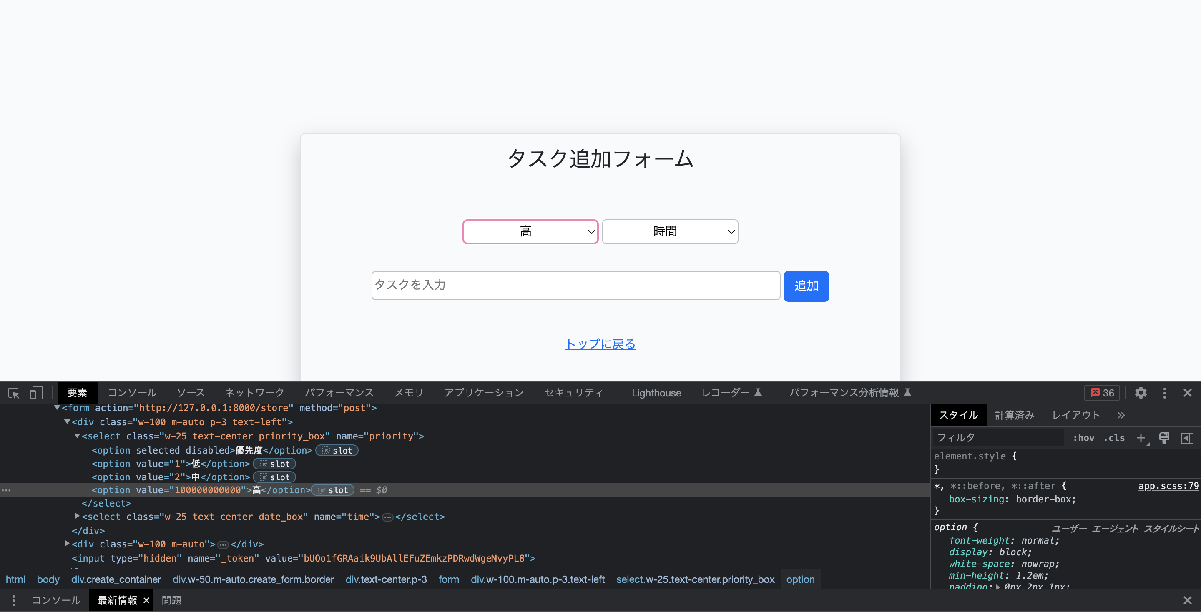
Task: Select the 計算済み computed tab
Action: tap(1015, 415)
